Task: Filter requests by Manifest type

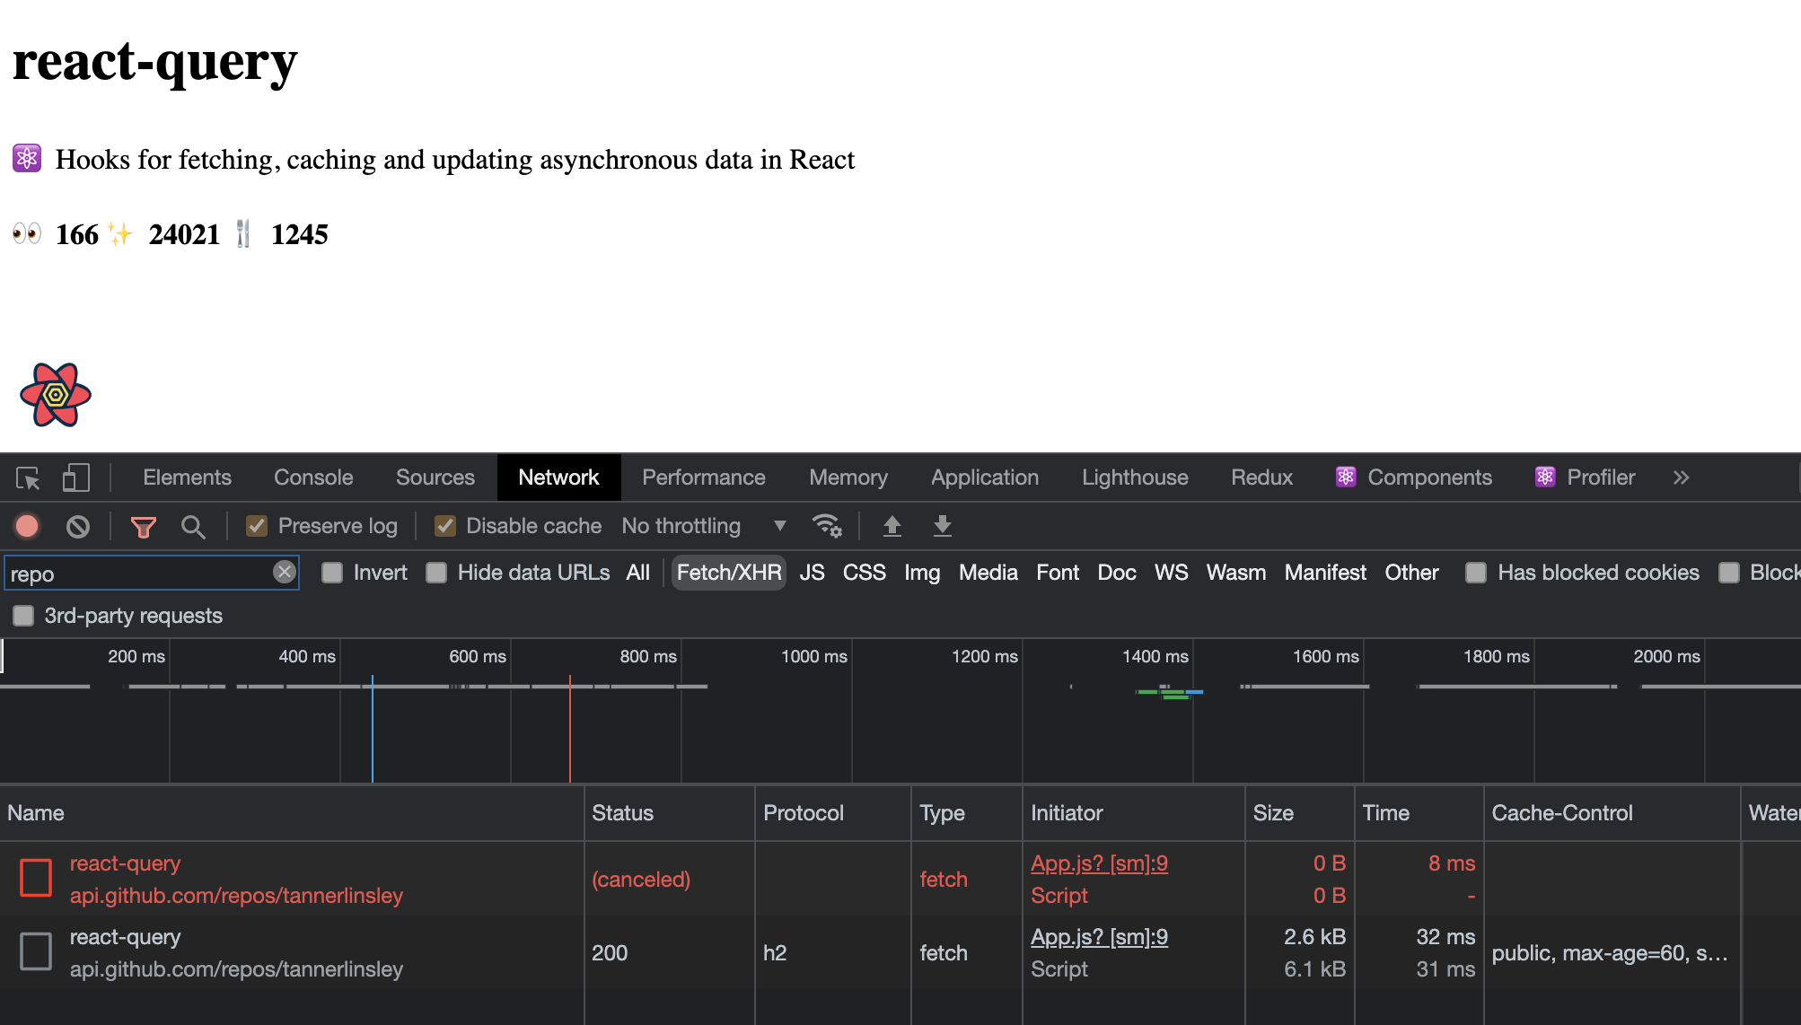Action: point(1325,573)
